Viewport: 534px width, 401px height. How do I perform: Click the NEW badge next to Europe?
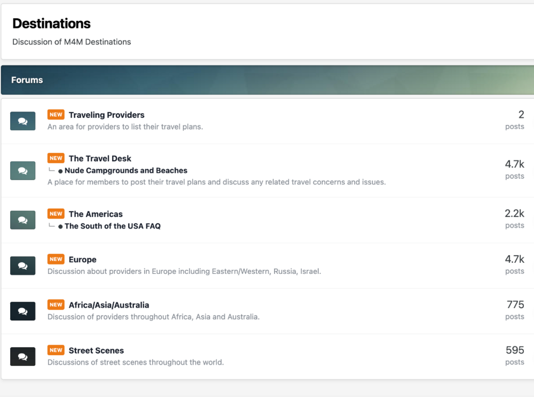(56, 259)
